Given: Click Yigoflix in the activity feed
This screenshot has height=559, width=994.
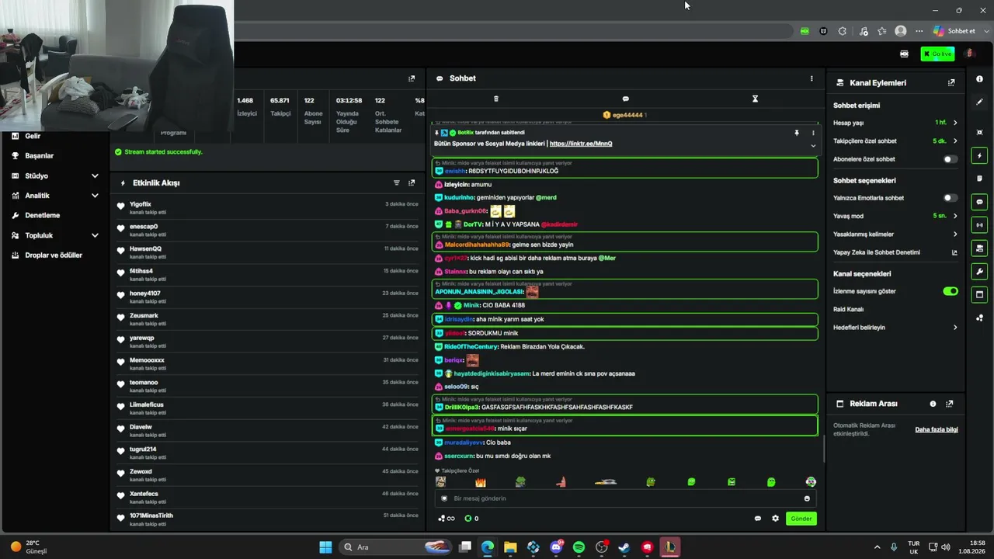Looking at the screenshot, I should [x=141, y=204].
